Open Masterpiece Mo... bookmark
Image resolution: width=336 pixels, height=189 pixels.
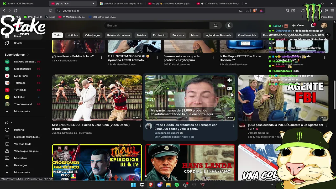[x=72, y=17]
